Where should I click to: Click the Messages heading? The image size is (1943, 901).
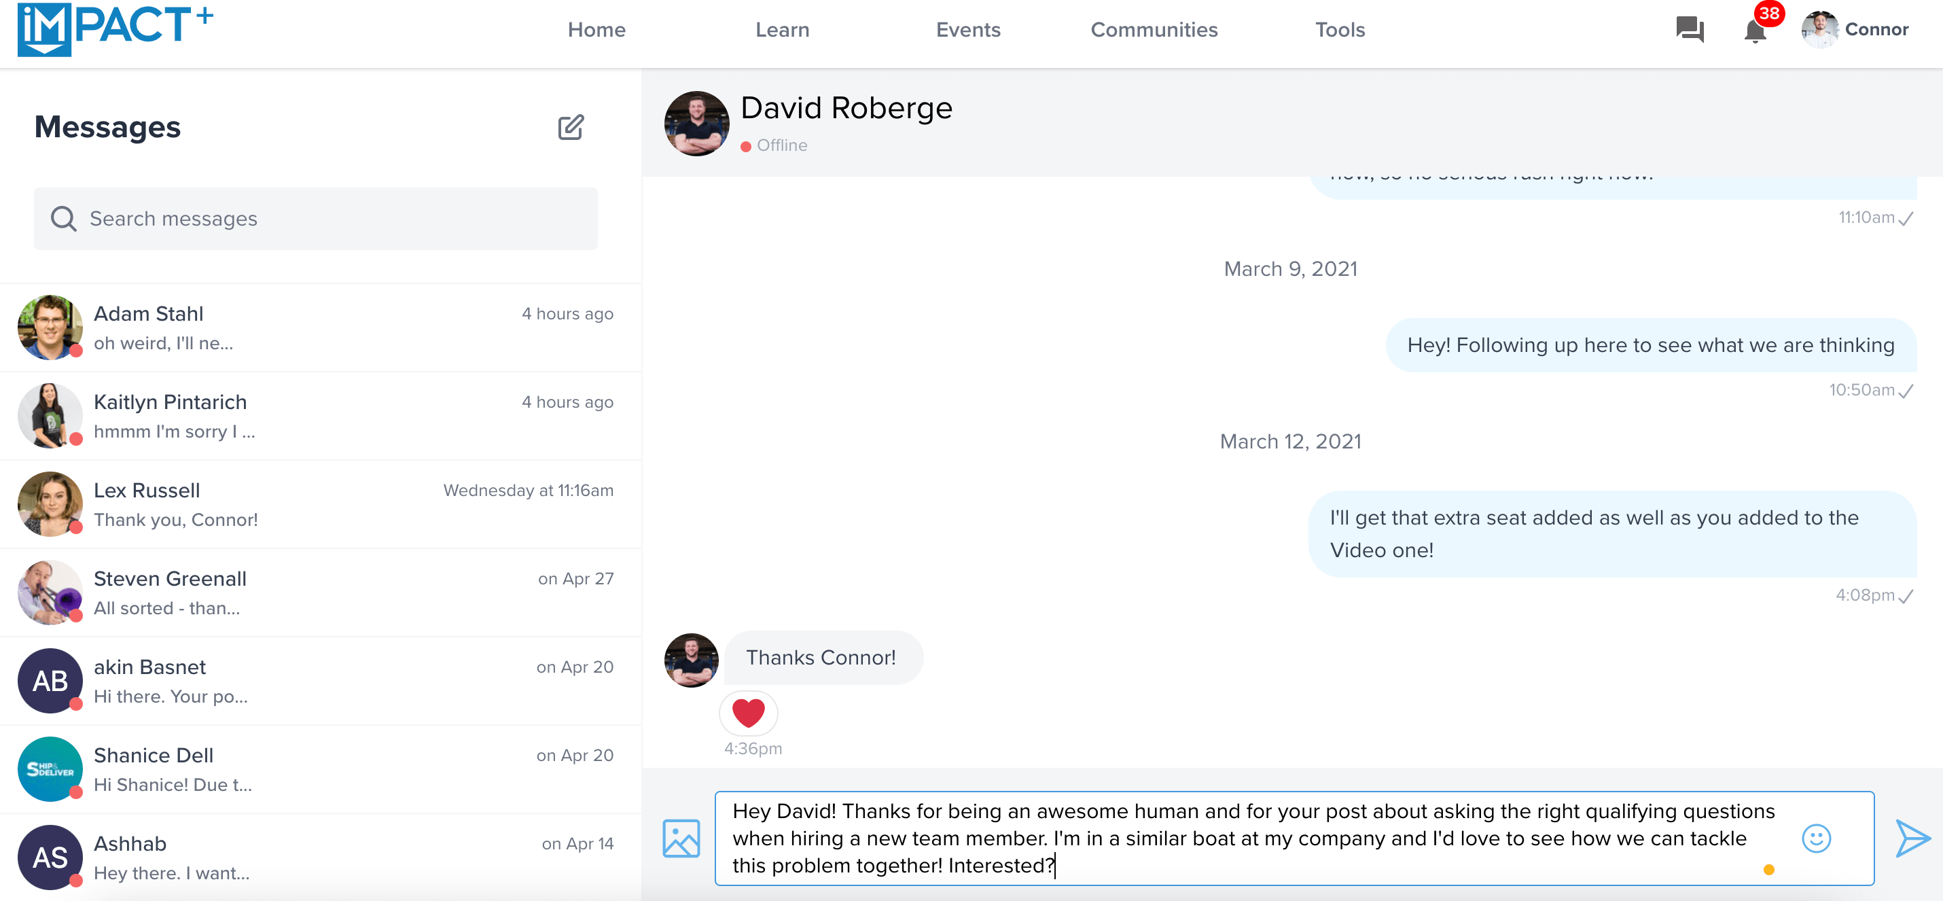[x=107, y=127]
